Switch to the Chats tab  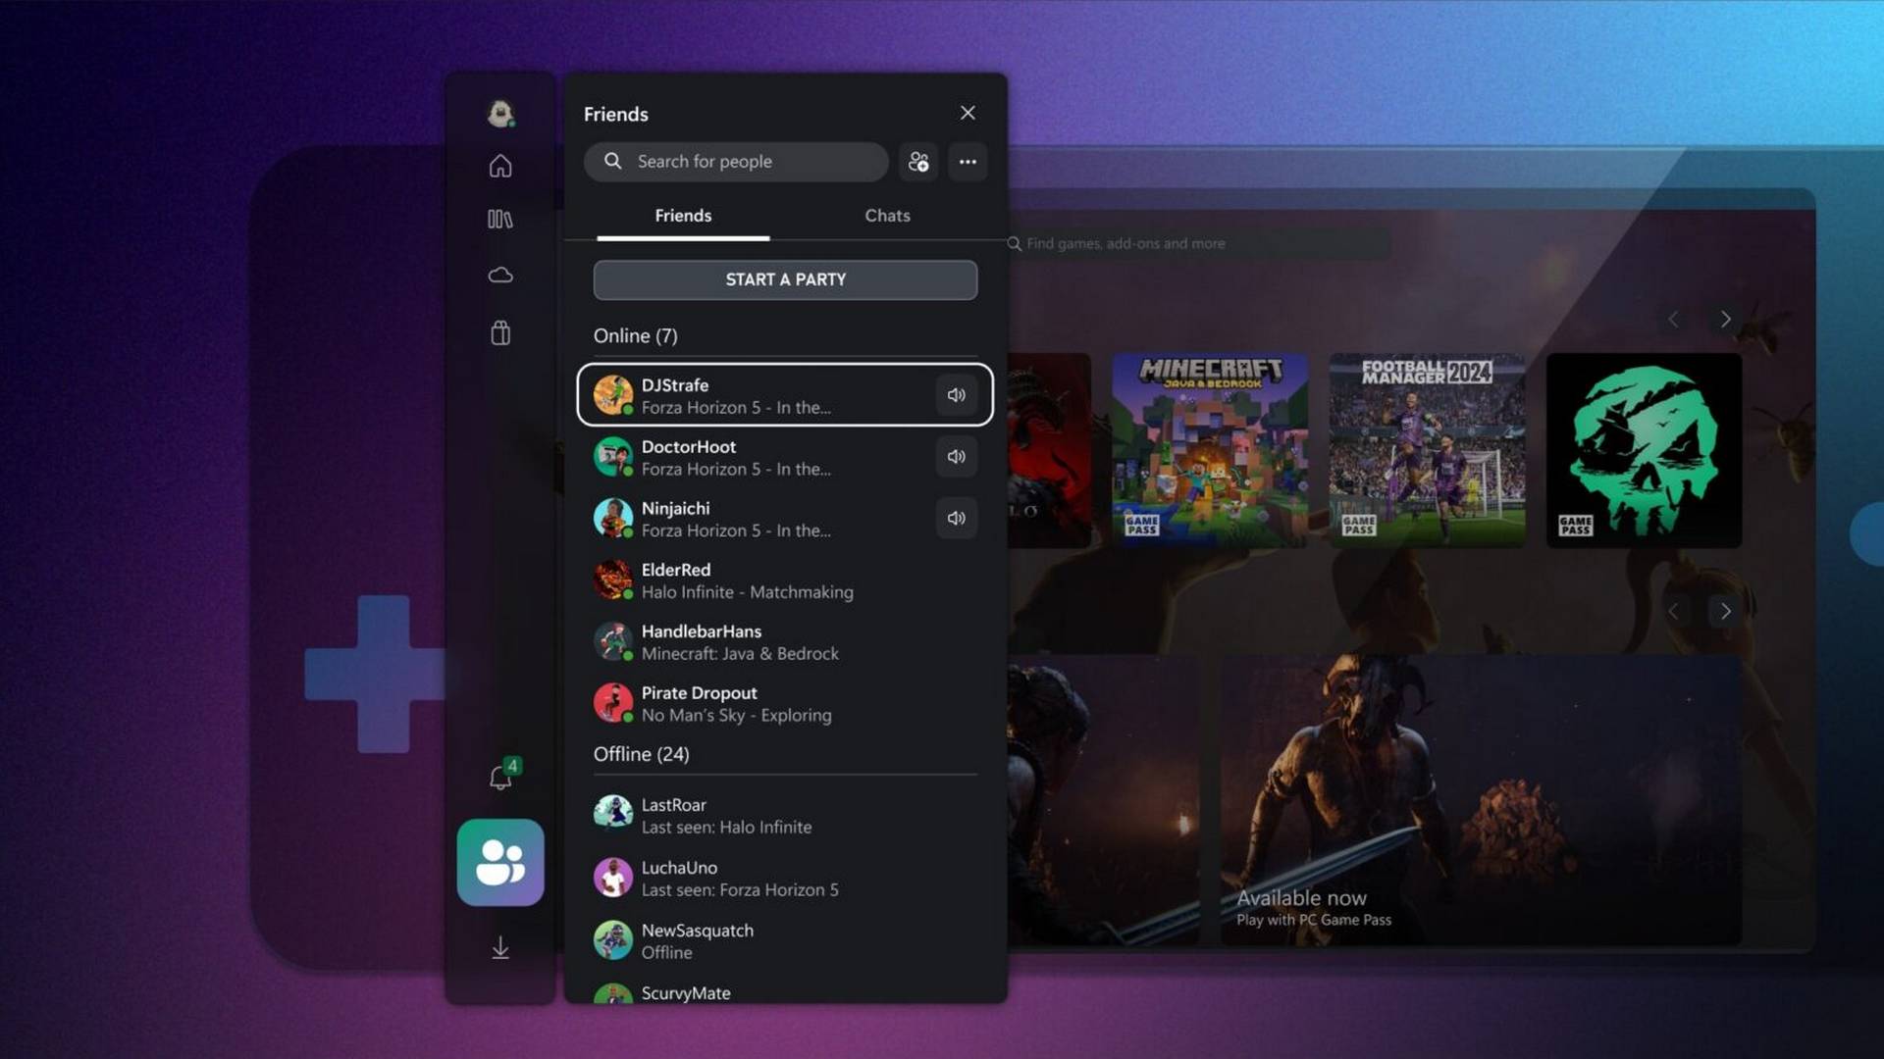[x=887, y=216]
